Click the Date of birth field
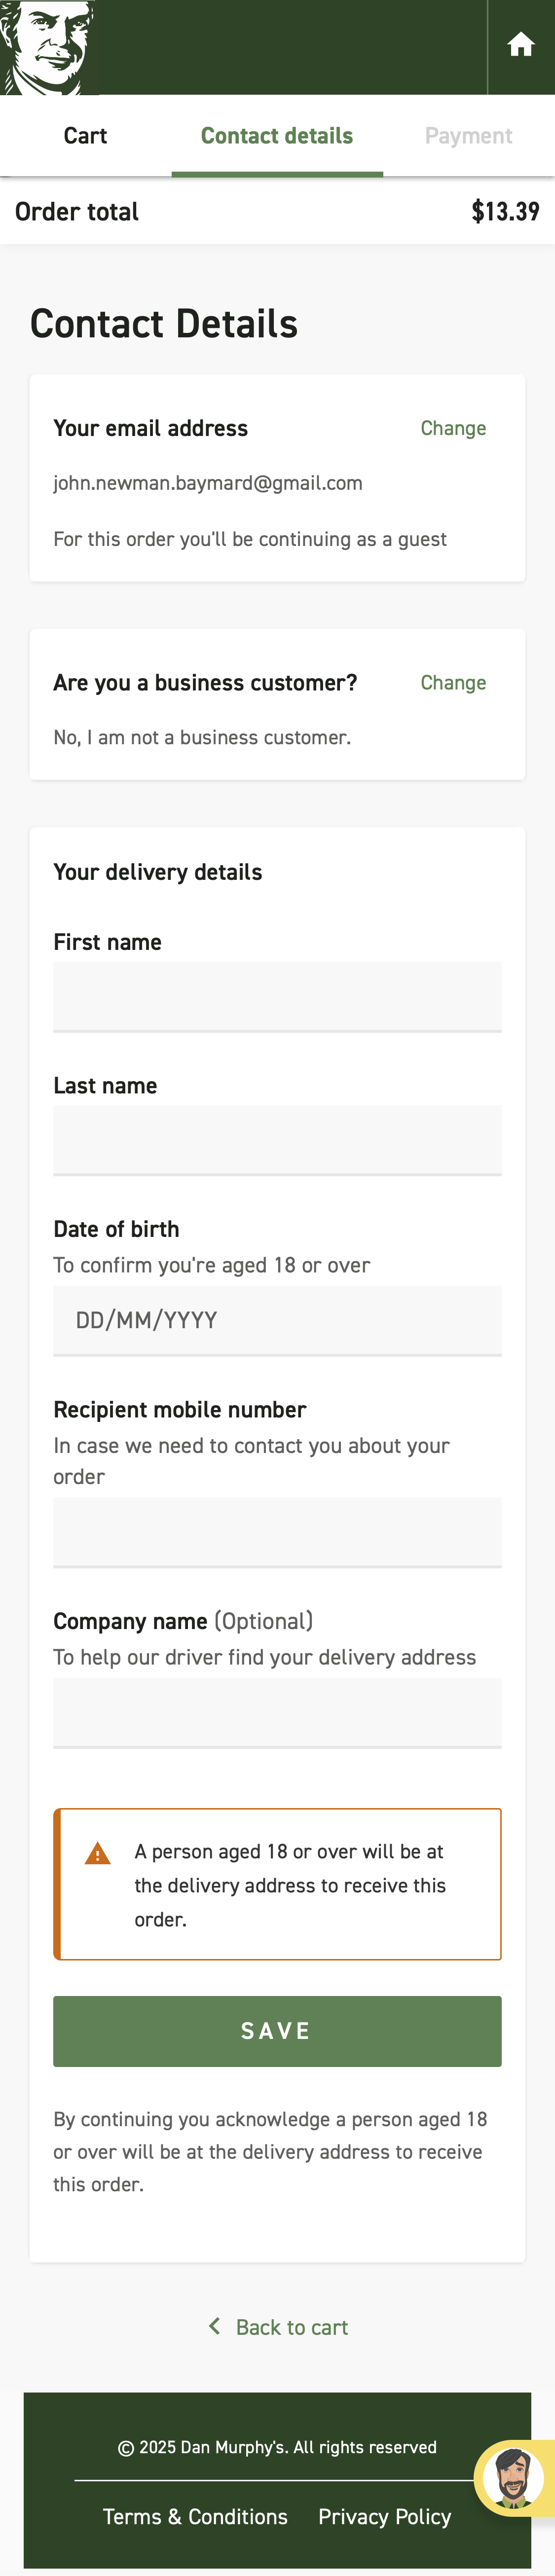This screenshot has width=555, height=2576. point(277,1321)
